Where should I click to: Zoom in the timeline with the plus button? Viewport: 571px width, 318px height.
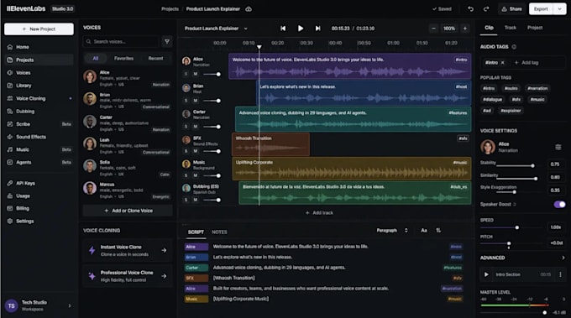[x=465, y=29]
